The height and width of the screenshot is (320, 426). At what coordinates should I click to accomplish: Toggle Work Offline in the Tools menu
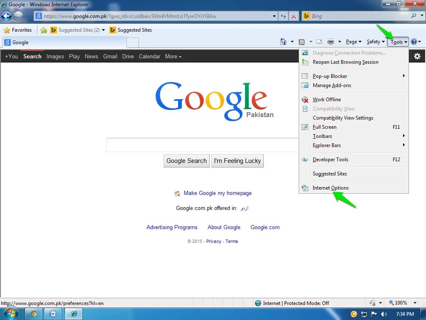point(354,100)
